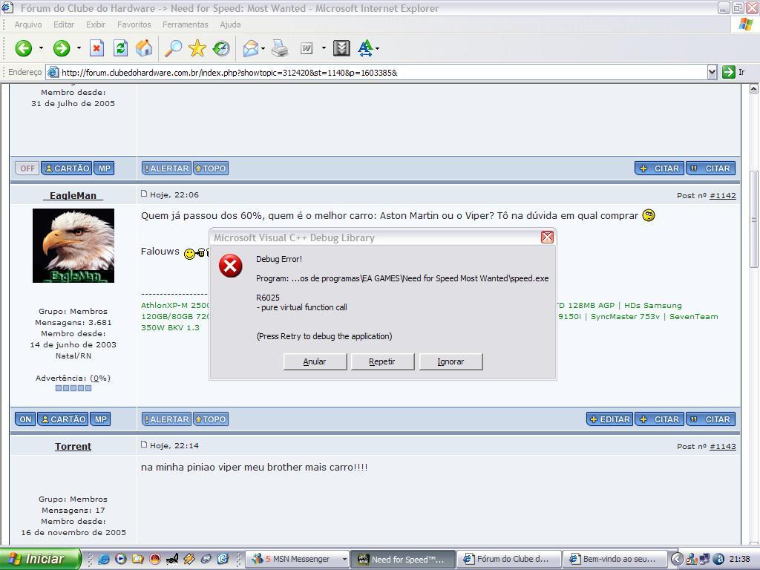
Task: Open the Torrent username link
Action: tap(73, 446)
